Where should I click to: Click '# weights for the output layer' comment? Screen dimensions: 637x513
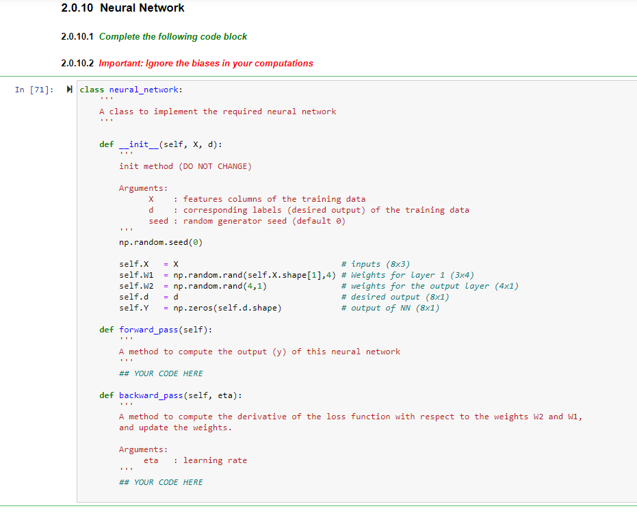(430, 287)
